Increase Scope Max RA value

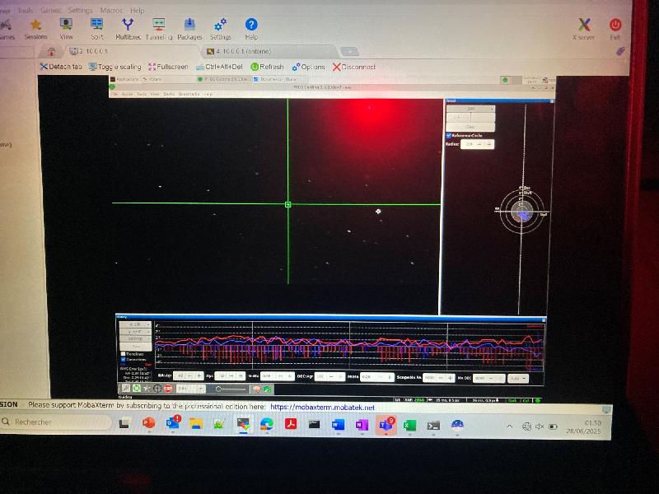(x=450, y=378)
